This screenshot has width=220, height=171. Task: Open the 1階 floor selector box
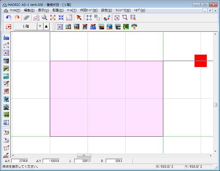coord(25,27)
